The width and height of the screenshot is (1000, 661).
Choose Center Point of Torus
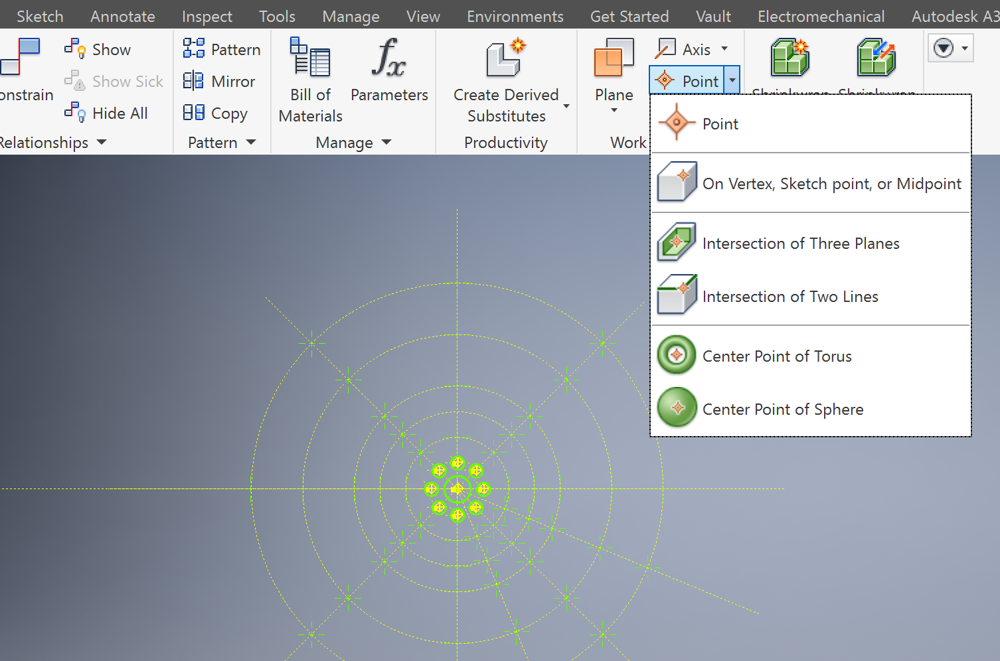810,356
